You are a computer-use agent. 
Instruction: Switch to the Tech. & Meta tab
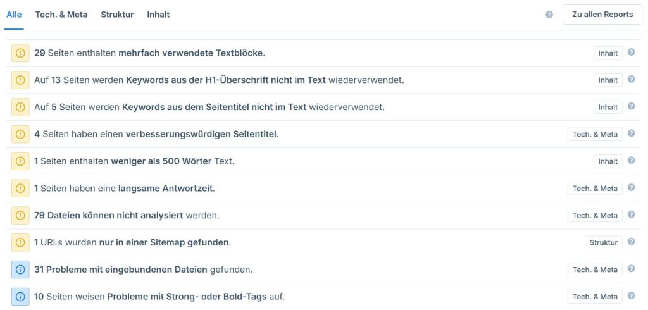pos(61,15)
